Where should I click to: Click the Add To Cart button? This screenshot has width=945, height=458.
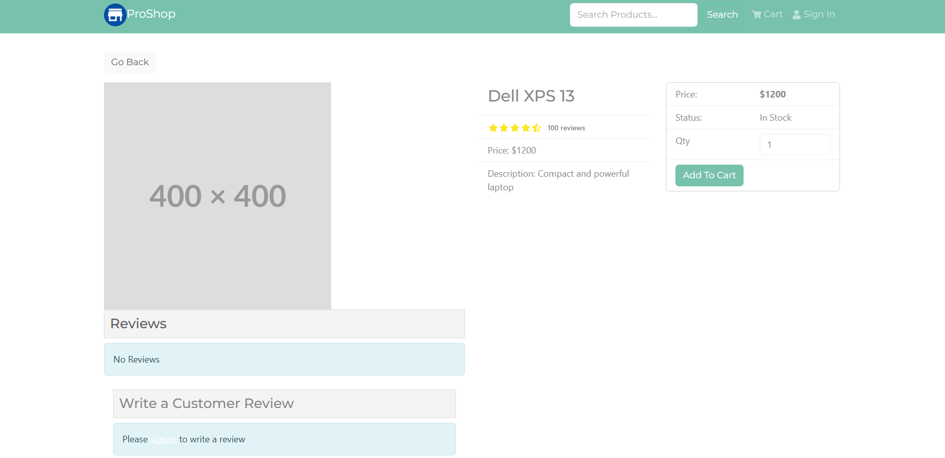tap(709, 175)
